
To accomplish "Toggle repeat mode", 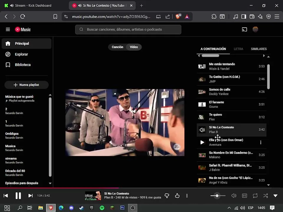I will coord(255,196).
